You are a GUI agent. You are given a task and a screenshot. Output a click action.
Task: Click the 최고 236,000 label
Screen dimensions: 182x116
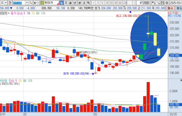(129, 16)
